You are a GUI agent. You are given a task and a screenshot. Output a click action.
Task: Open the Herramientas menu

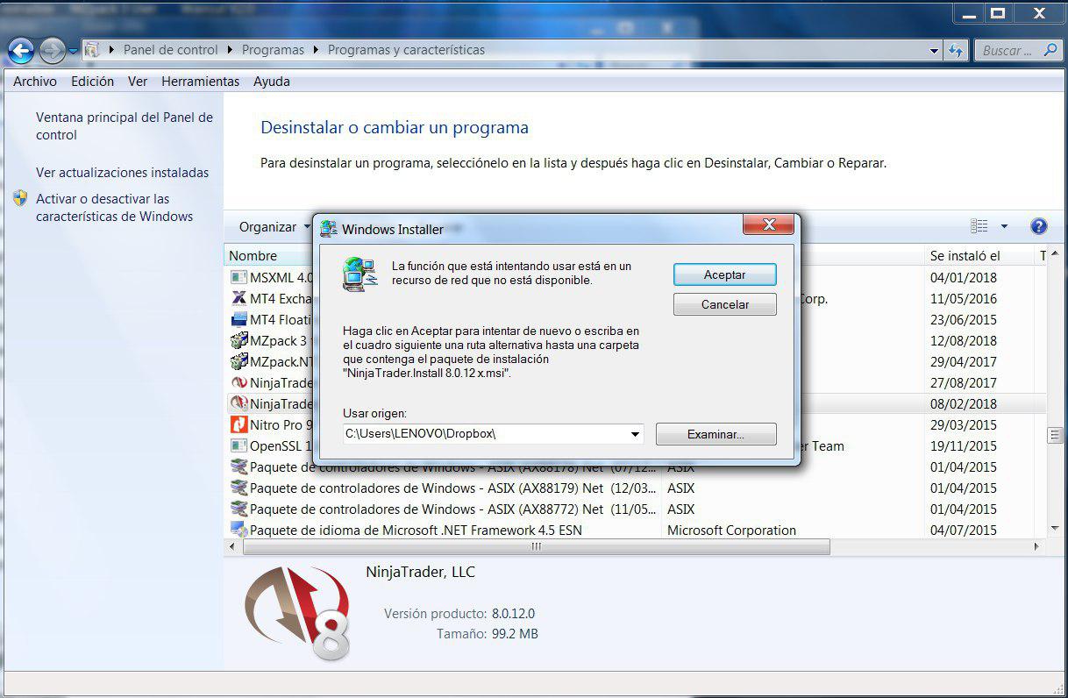[201, 82]
